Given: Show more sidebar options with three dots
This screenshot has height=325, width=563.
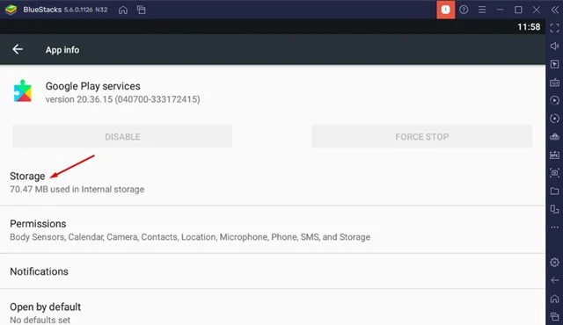Looking at the screenshot, I should [554, 227].
